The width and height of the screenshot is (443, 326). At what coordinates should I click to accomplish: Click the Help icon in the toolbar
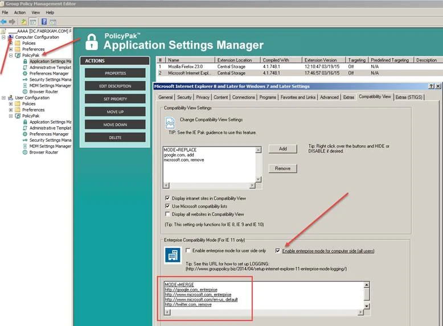pyautogui.click(x=43, y=22)
